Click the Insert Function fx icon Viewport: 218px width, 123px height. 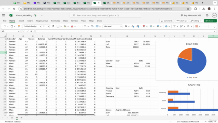click(31, 31)
